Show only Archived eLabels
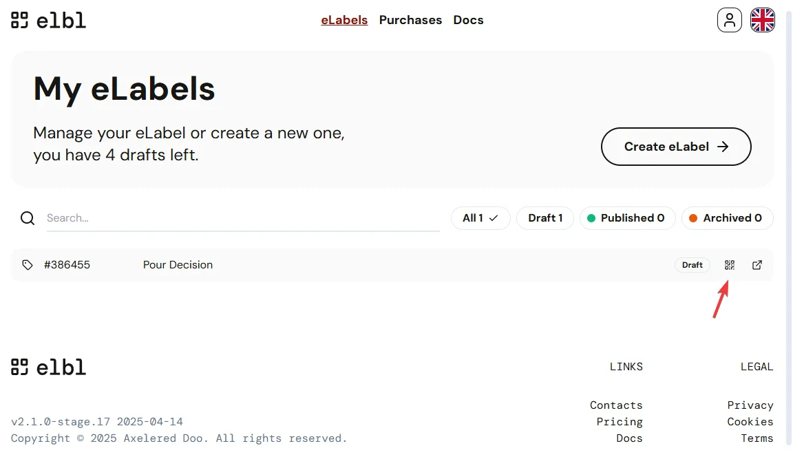This screenshot has width=793, height=468. (727, 218)
